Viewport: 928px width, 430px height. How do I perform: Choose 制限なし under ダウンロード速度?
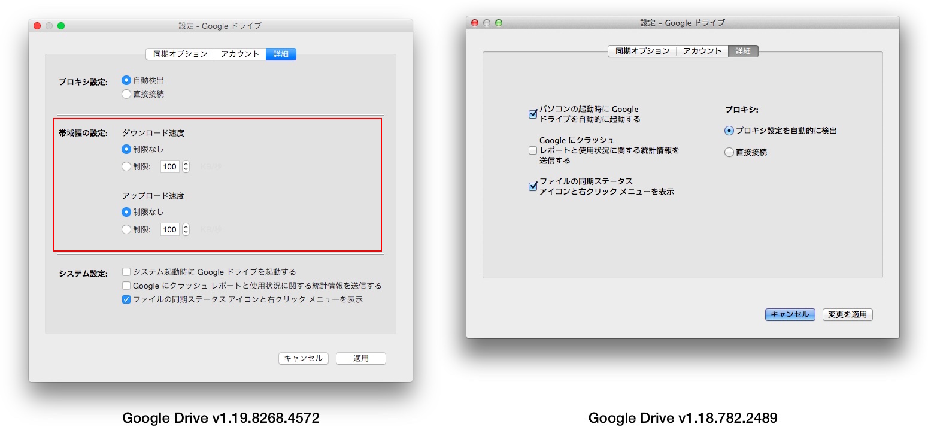126,149
